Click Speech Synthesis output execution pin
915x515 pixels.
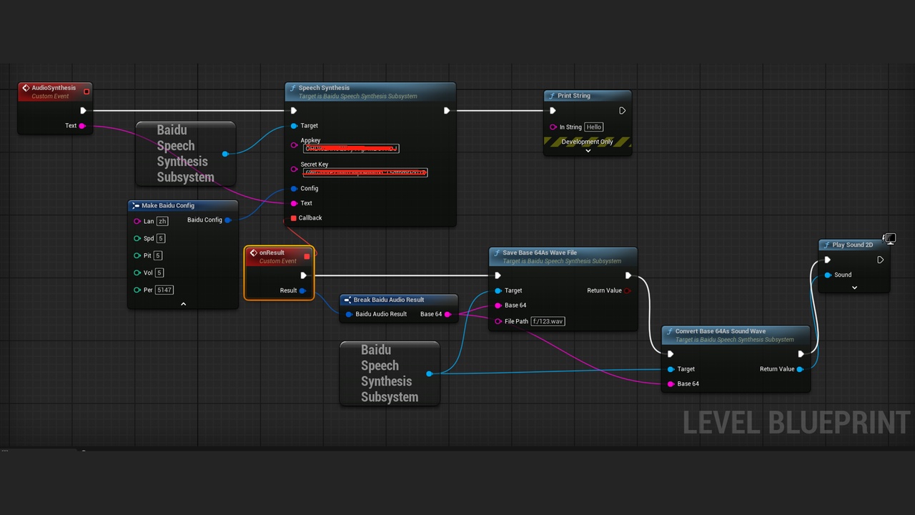tap(447, 111)
